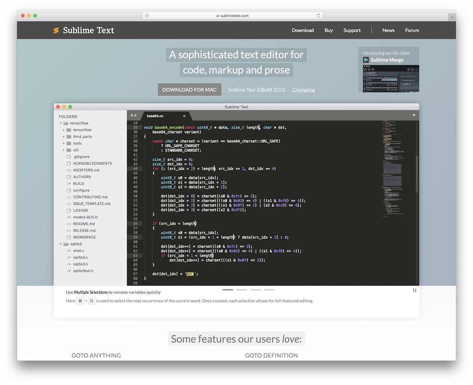Click the DOWNLOAD FOR MAC button
Viewport: 473px width, 385px height.
(x=189, y=90)
